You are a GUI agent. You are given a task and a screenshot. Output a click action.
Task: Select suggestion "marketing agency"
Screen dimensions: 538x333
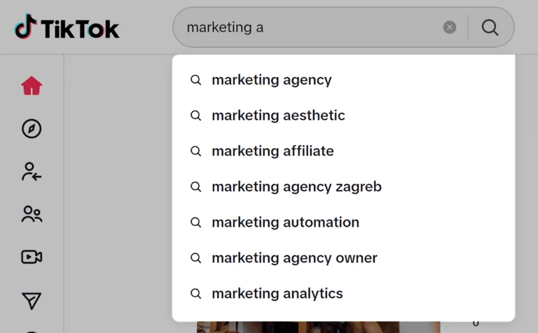coord(272,80)
